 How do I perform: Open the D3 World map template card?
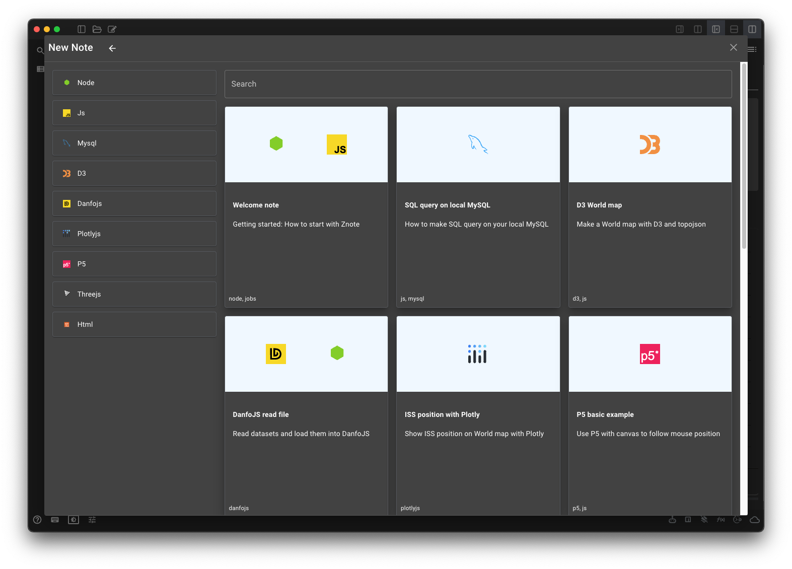pyautogui.click(x=650, y=207)
